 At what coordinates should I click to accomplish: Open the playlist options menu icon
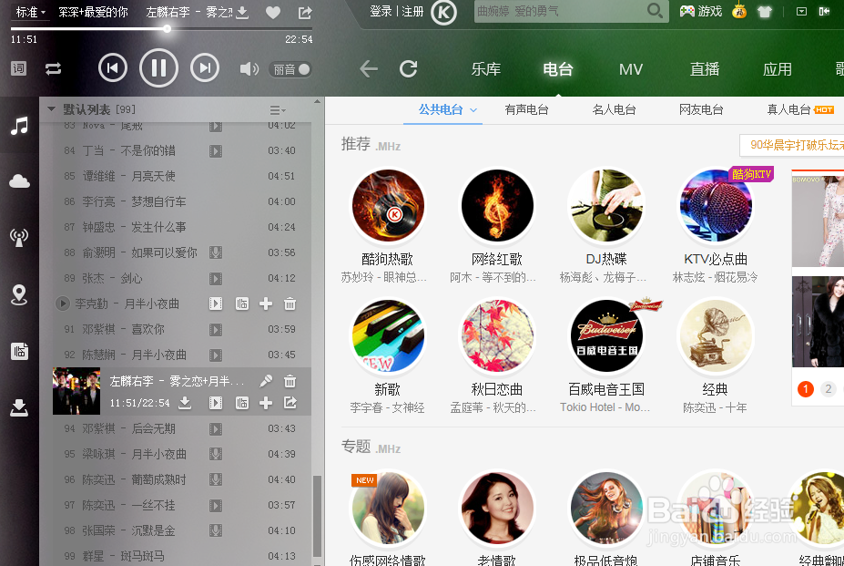click(x=277, y=110)
